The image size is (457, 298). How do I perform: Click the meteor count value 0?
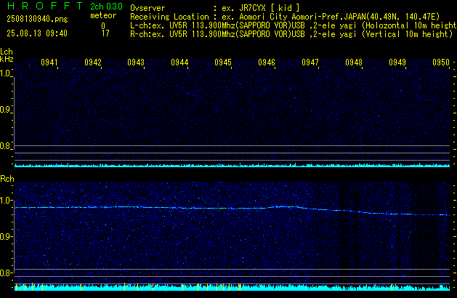tap(103, 26)
